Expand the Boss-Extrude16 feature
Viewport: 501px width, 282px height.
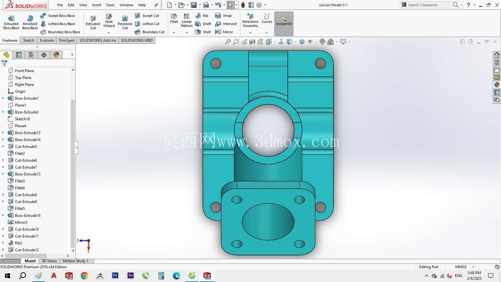[3, 215]
